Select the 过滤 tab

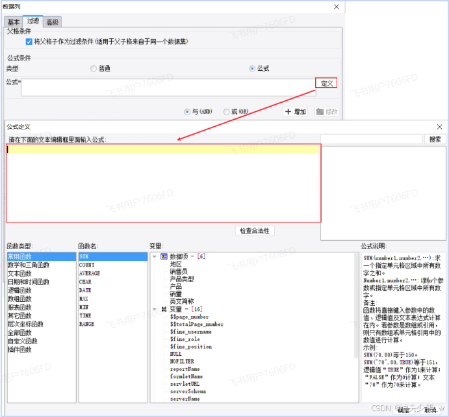[33, 21]
